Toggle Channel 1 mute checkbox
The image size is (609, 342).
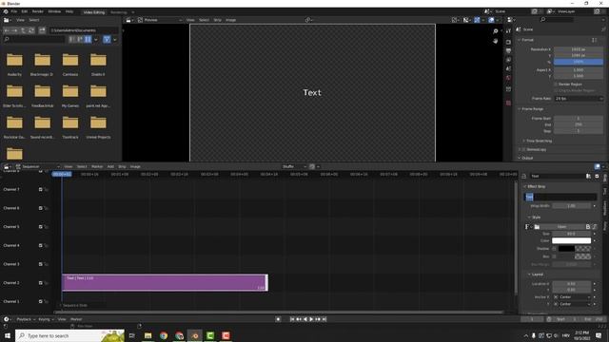coord(40,301)
